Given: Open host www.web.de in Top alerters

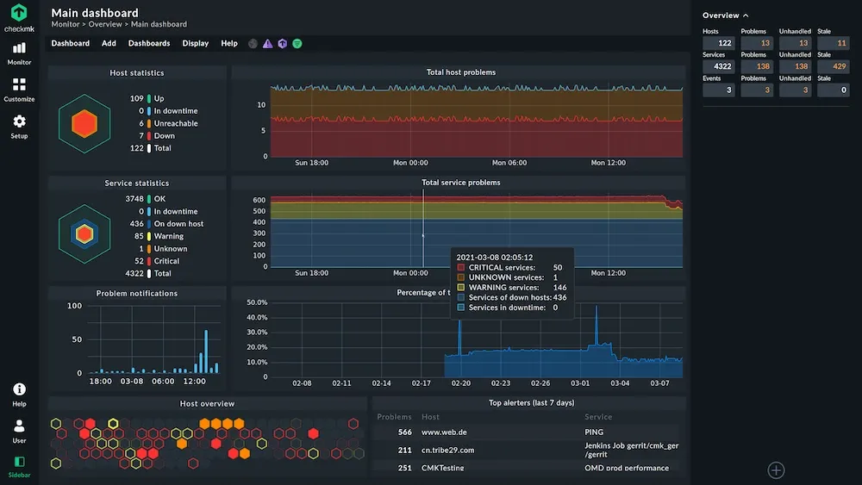Looking at the screenshot, I should 444,432.
